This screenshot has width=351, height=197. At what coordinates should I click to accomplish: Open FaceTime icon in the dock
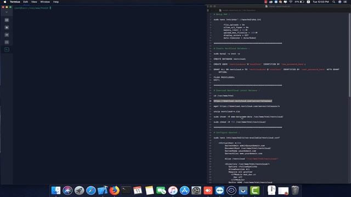(x=161, y=190)
